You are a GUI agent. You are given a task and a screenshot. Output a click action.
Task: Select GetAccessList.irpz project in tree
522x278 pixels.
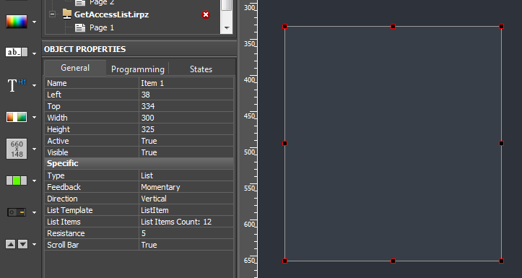pos(111,14)
